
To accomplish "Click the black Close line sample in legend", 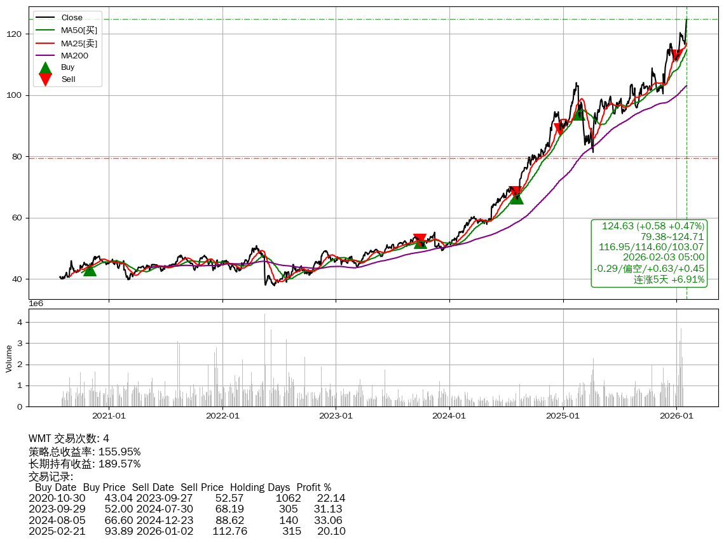I will pyautogui.click(x=45, y=18).
